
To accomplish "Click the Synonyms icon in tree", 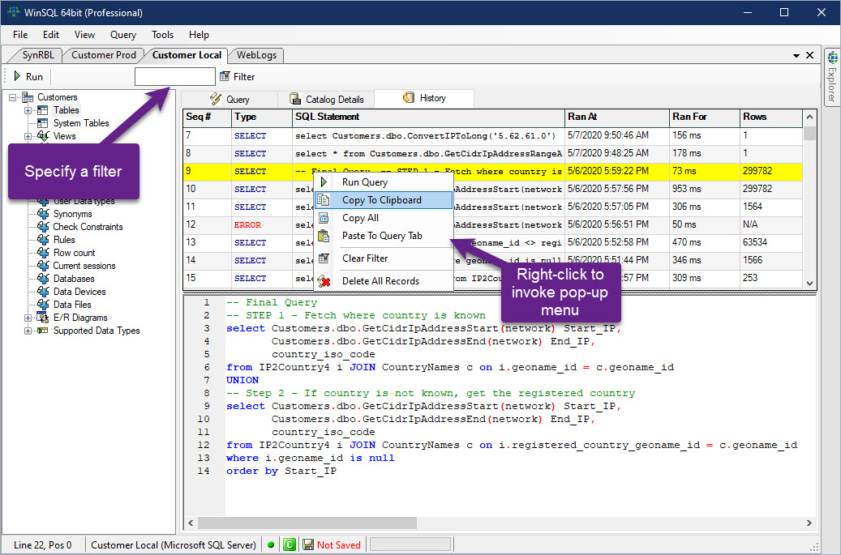I will pos(43,214).
